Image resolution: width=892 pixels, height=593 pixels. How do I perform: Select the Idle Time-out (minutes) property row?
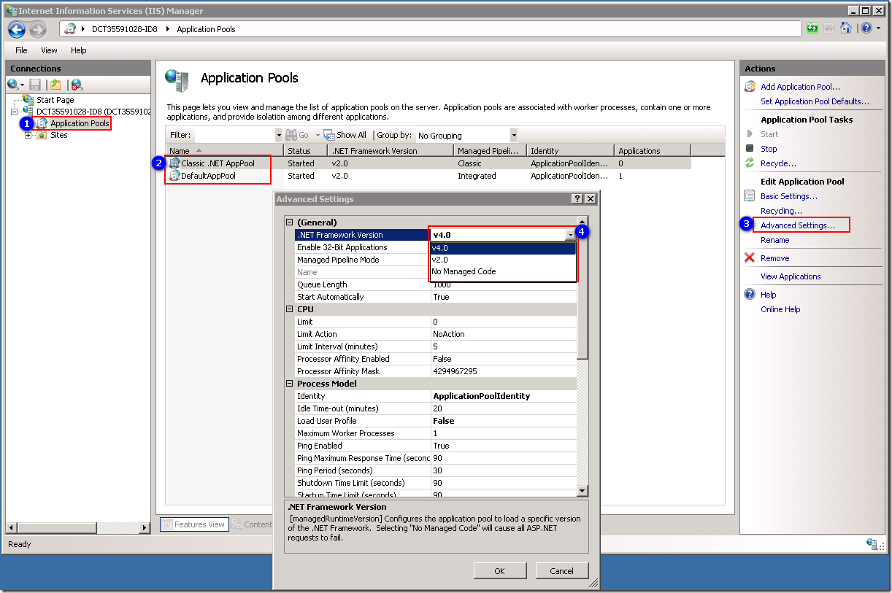pos(436,408)
